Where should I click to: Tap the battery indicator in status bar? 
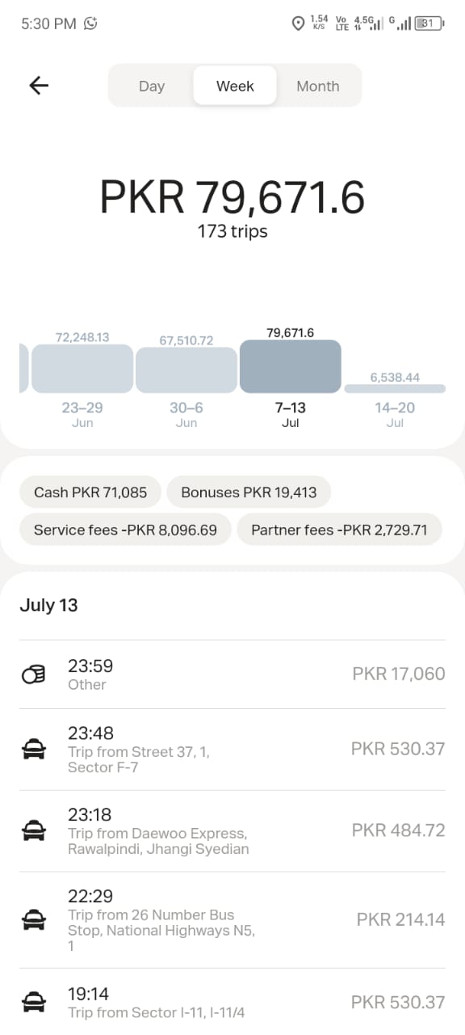point(429,23)
